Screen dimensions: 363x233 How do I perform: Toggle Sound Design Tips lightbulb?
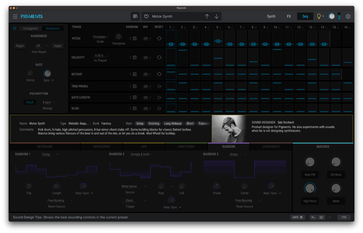click(x=319, y=16)
